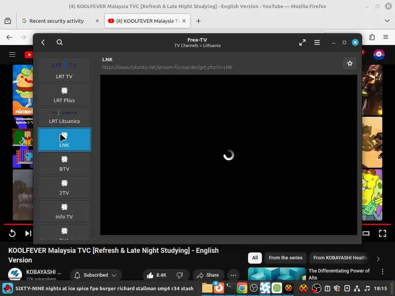Open Nickelodeon burger end-screen thumbnail
The width and height of the screenshot is (395, 296).
pyautogui.click(x=23, y=90)
